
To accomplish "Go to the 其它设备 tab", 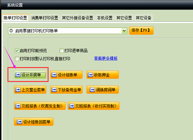I will 143,18.
